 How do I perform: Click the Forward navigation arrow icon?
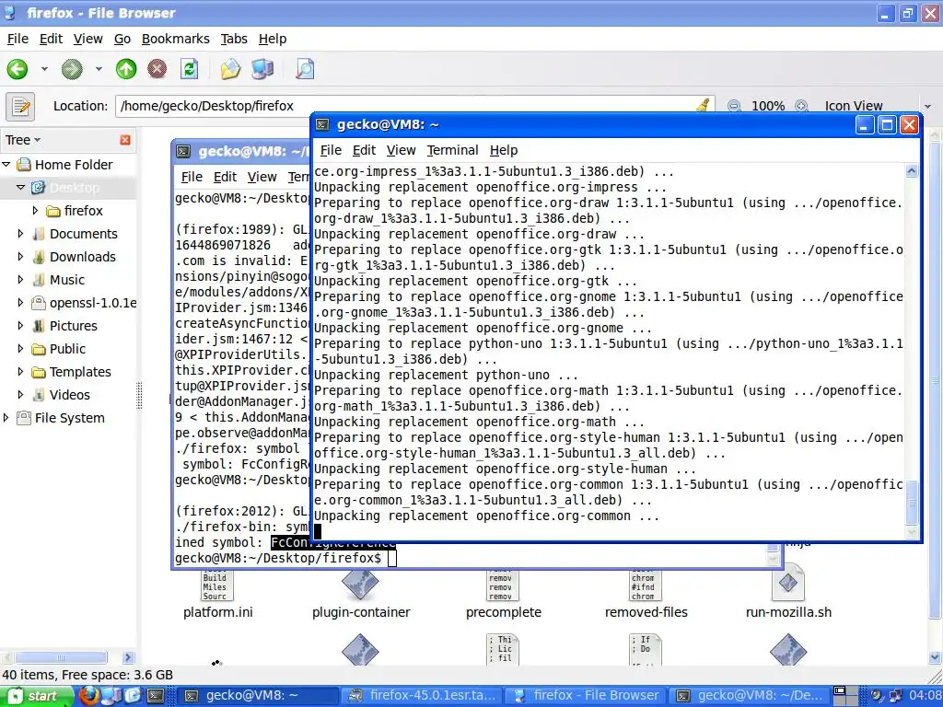pos(72,69)
